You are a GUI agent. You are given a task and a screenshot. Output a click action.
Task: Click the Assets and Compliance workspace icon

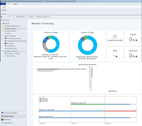tap(2, 113)
